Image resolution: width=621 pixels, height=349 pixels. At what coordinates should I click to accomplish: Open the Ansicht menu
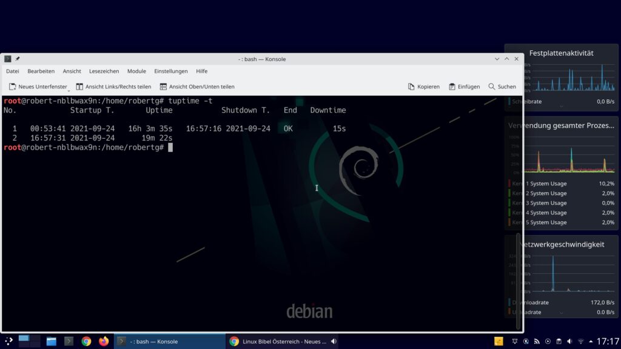(x=72, y=71)
